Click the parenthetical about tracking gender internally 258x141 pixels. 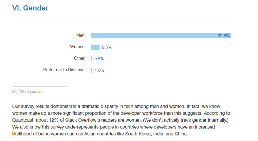186,120
